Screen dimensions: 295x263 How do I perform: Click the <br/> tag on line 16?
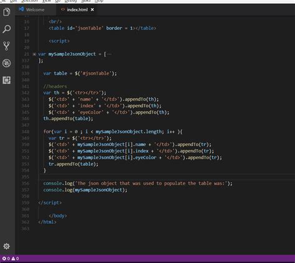55,22
